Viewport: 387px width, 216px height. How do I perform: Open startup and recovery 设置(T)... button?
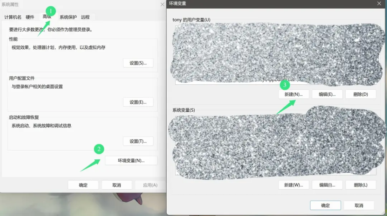[138, 141]
